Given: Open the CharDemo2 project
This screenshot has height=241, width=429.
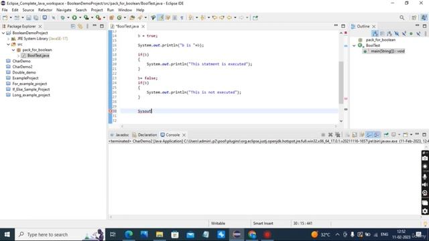Looking at the screenshot, I should (22, 67).
